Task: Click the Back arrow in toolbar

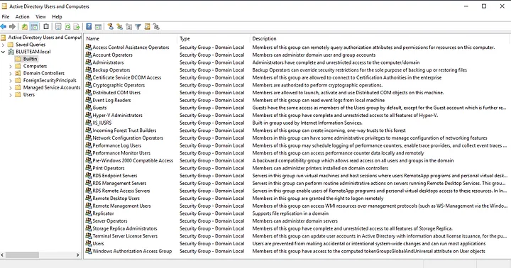Action: [4, 27]
